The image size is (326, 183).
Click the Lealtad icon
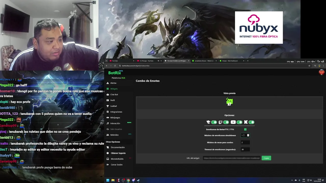pos(108,106)
